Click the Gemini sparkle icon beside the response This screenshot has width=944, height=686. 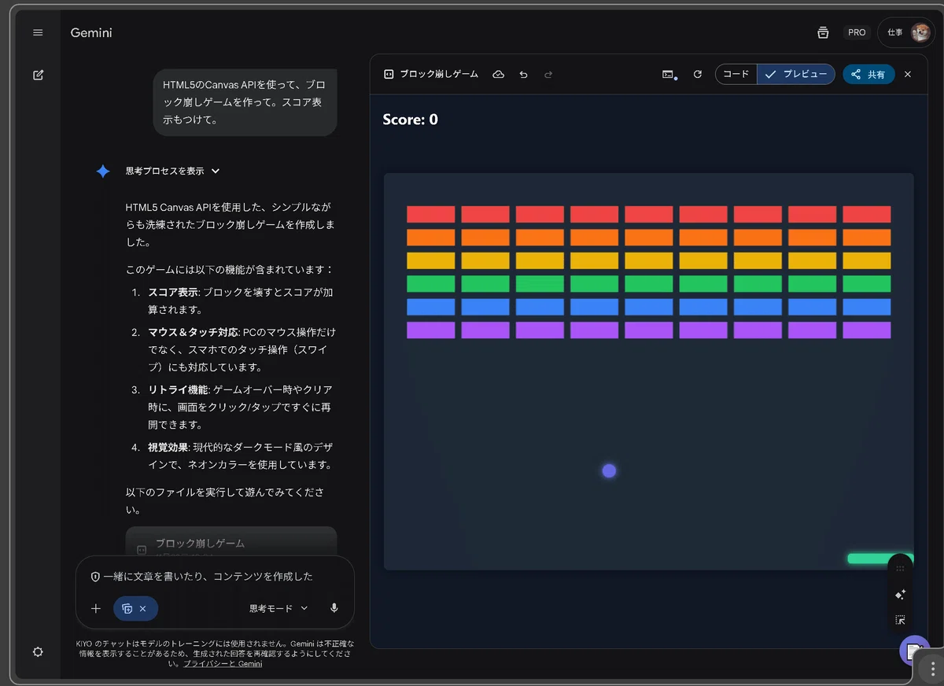coord(103,171)
